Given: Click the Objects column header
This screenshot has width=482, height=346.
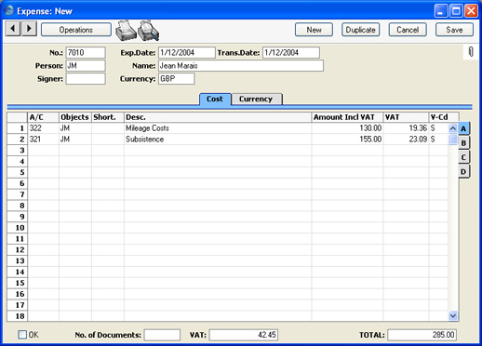Looking at the screenshot, I should tap(75, 117).
